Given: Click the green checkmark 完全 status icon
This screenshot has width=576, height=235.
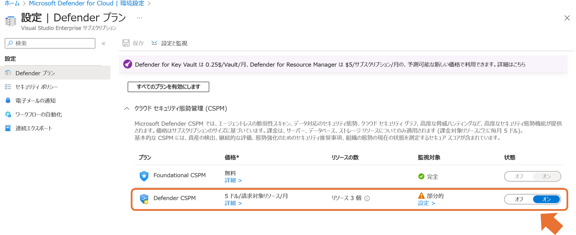Looking at the screenshot, I should 421,176.
